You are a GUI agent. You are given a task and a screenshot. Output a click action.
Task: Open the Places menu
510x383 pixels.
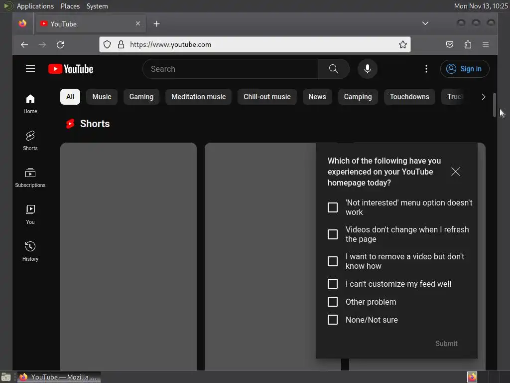point(70,6)
